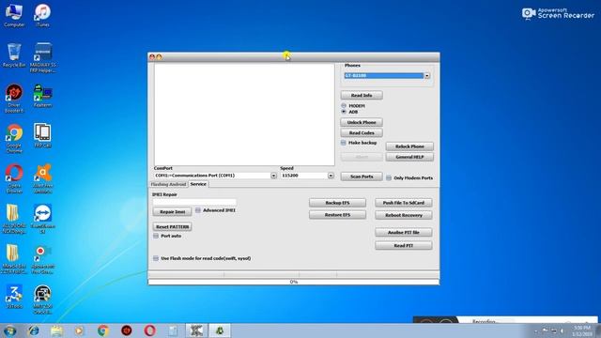Open the media player taskbar icon

(80, 330)
